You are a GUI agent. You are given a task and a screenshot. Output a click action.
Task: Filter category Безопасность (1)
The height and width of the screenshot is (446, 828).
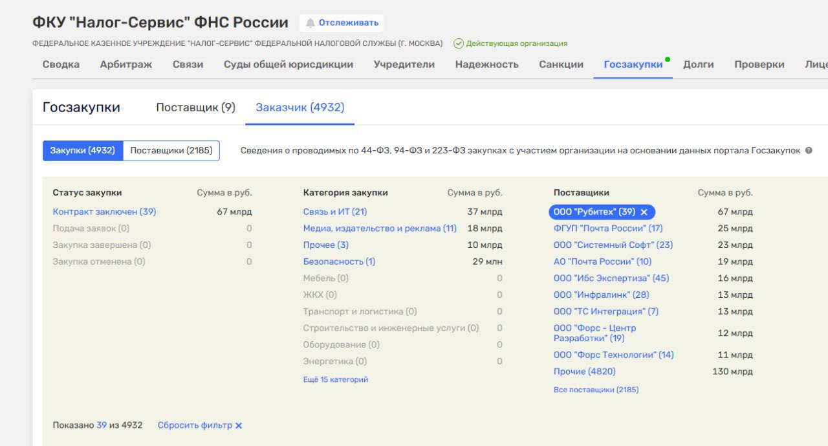339,262
